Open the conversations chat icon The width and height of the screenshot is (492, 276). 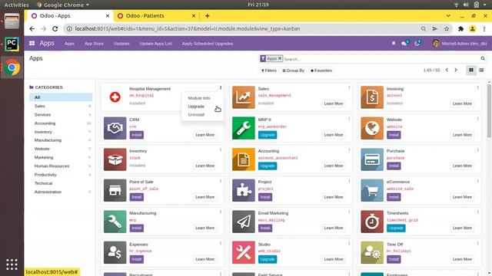click(404, 43)
